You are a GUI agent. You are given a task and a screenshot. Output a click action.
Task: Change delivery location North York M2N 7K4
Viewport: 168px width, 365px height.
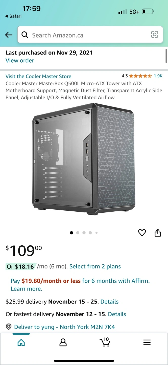point(64,327)
